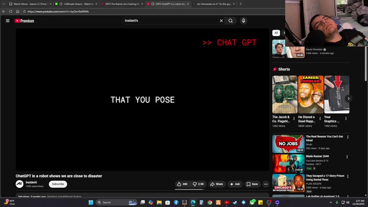Mute the ChatGPT in a robot tab speaker icon
The image size is (368, 207).
click(x=153, y=4)
